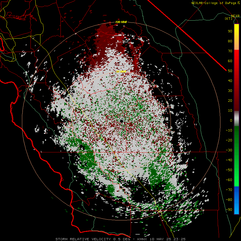241x241 pixels.
Task: Click the 70 value on the velocity scale
Action: [230, 51]
